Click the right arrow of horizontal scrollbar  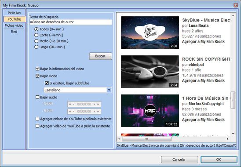point(228,139)
